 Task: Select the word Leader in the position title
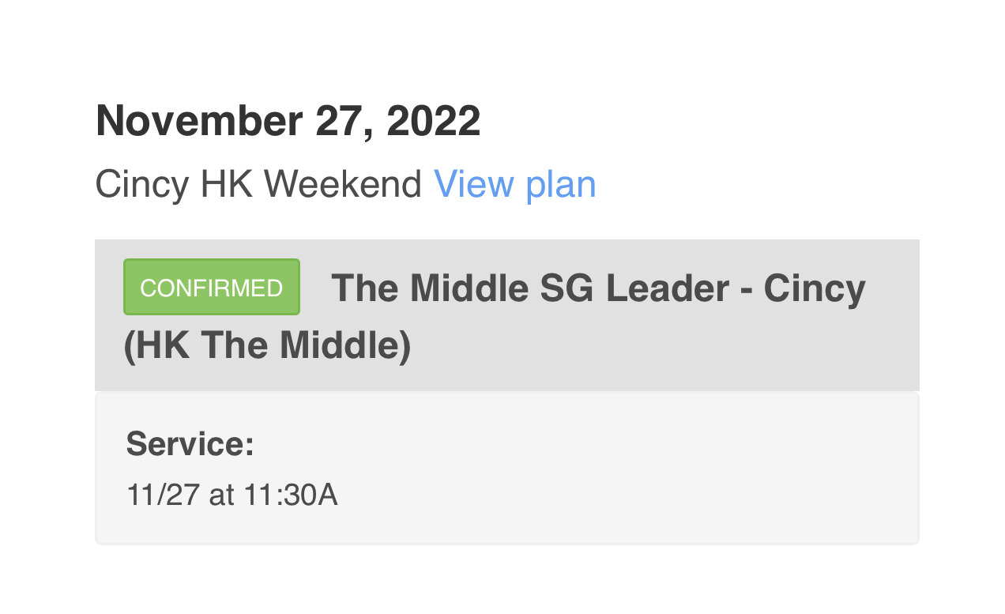coord(667,288)
